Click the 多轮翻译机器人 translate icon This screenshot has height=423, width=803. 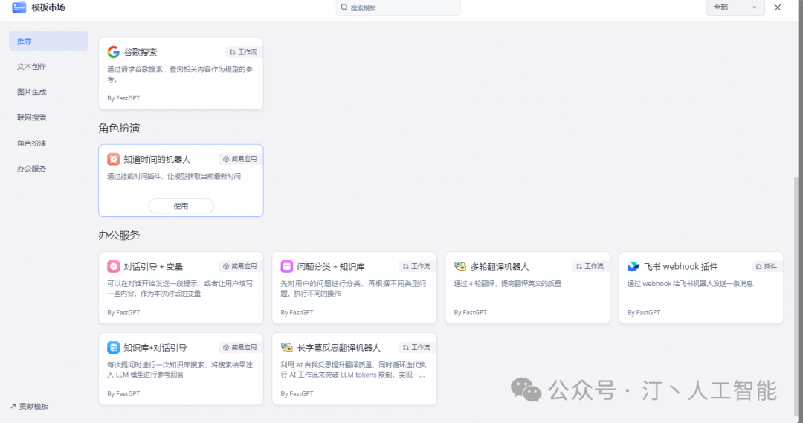point(460,266)
